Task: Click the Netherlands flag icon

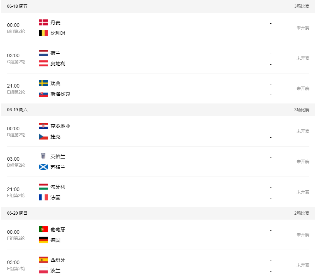Action: (43, 53)
